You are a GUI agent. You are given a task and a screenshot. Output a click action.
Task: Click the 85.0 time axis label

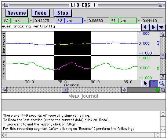(x=128, y=82)
